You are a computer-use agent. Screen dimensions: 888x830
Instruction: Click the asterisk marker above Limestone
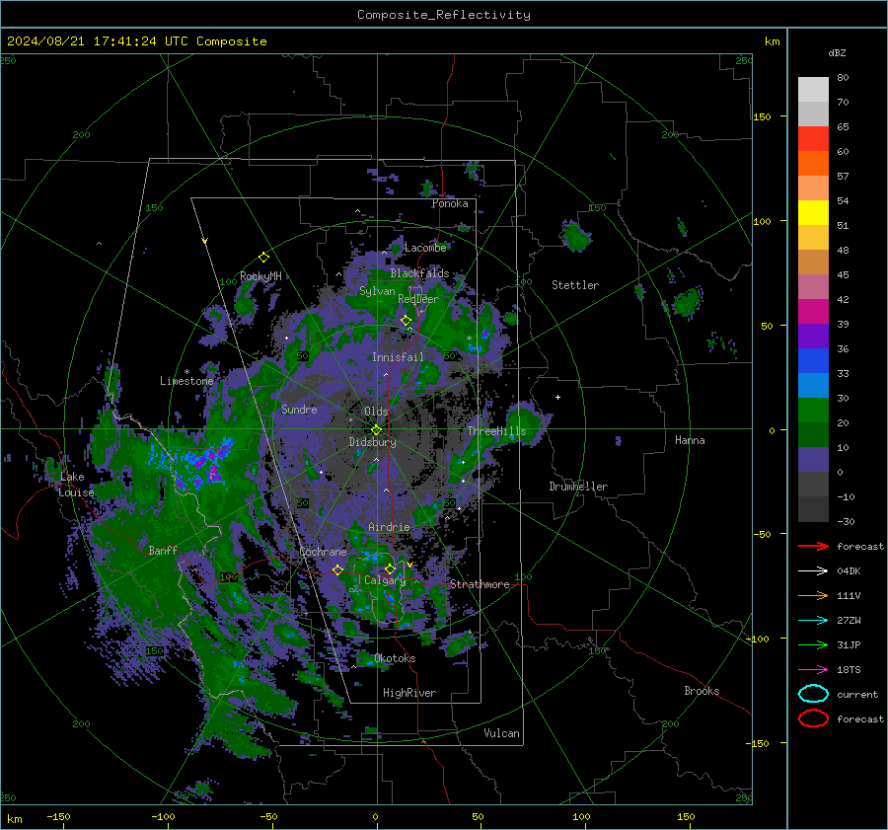(186, 372)
